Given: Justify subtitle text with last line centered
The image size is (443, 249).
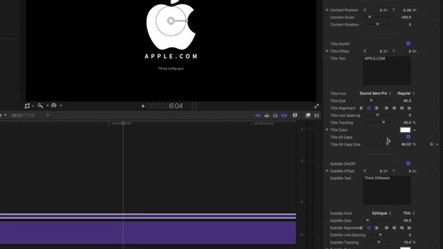Looking at the screenshot, I should click(x=394, y=228).
